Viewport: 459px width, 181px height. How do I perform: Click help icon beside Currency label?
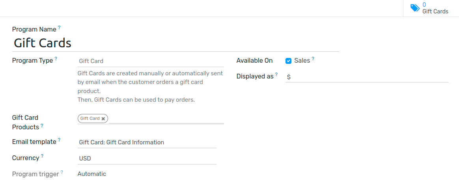pos(42,156)
